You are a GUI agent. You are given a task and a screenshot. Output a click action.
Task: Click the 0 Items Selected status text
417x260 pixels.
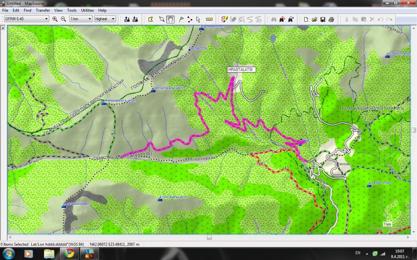click(x=14, y=244)
